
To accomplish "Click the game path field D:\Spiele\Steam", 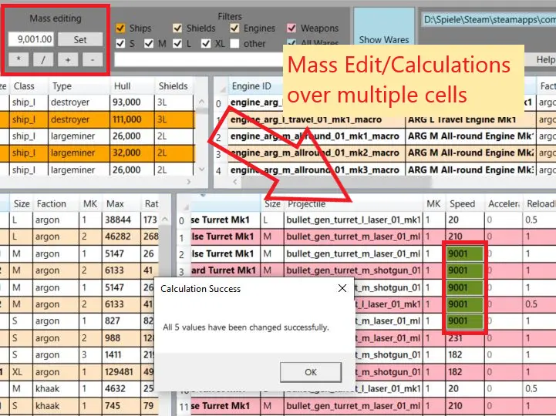I will (489, 19).
